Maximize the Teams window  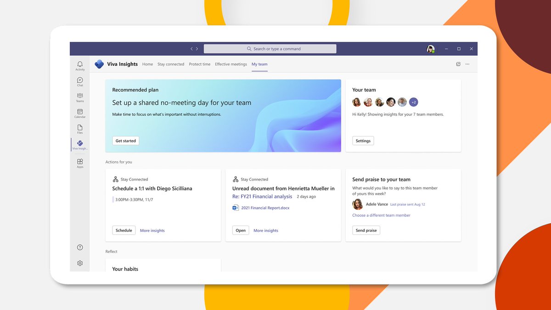click(459, 49)
